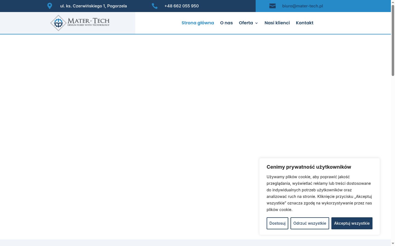Click the location pin icon
The width and height of the screenshot is (395, 246).
coord(50,6)
